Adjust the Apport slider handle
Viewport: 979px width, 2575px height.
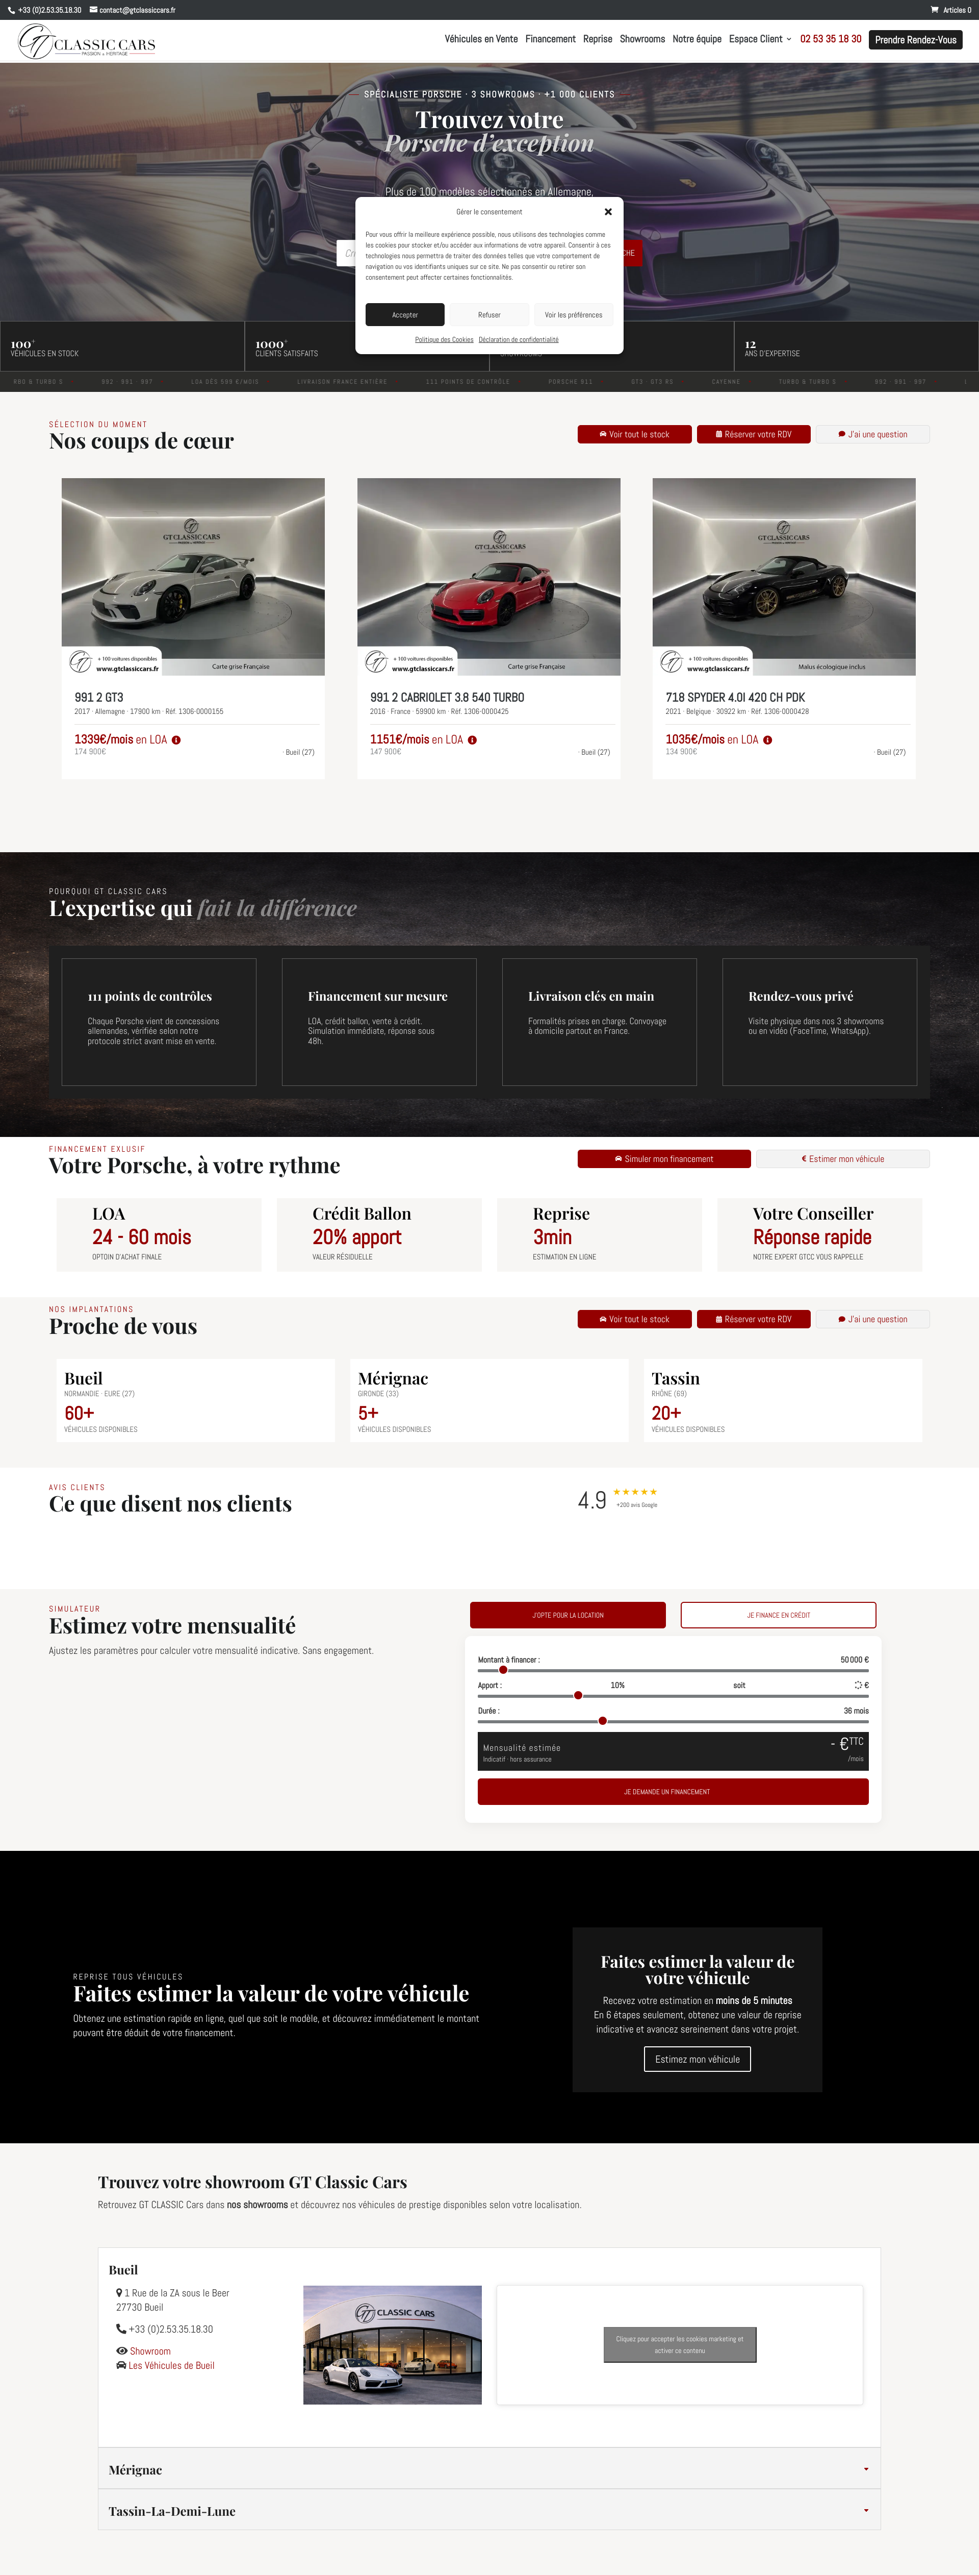pos(577,1695)
